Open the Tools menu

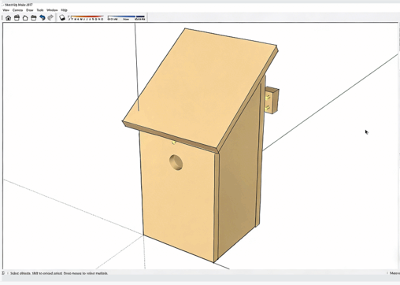(40, 10)
